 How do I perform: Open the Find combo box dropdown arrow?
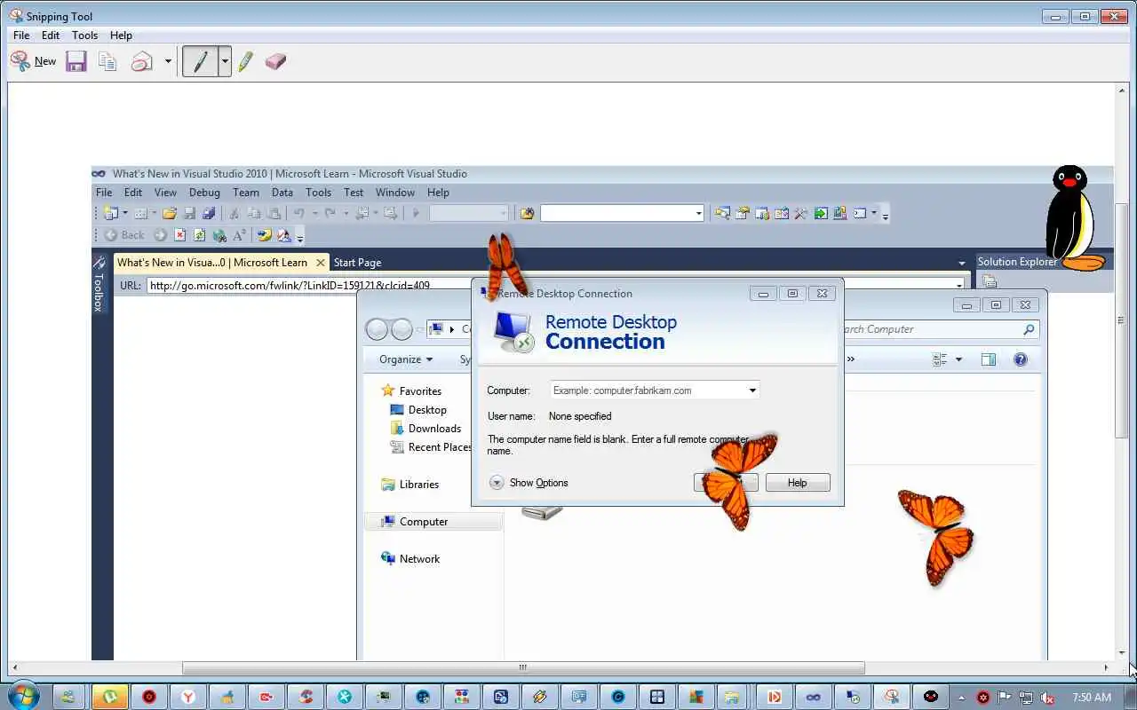point(699,213)
